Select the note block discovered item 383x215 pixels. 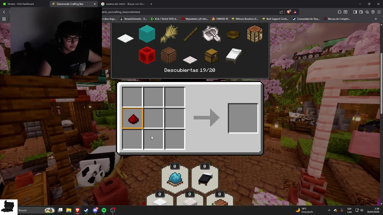click(168, 55)
